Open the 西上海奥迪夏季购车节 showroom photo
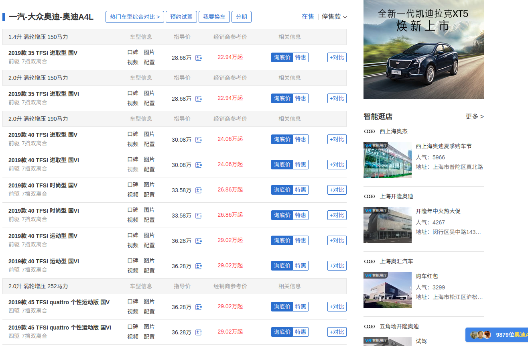Image resolution: width=528 pixels, height=346 pixels. click(388, 160)
